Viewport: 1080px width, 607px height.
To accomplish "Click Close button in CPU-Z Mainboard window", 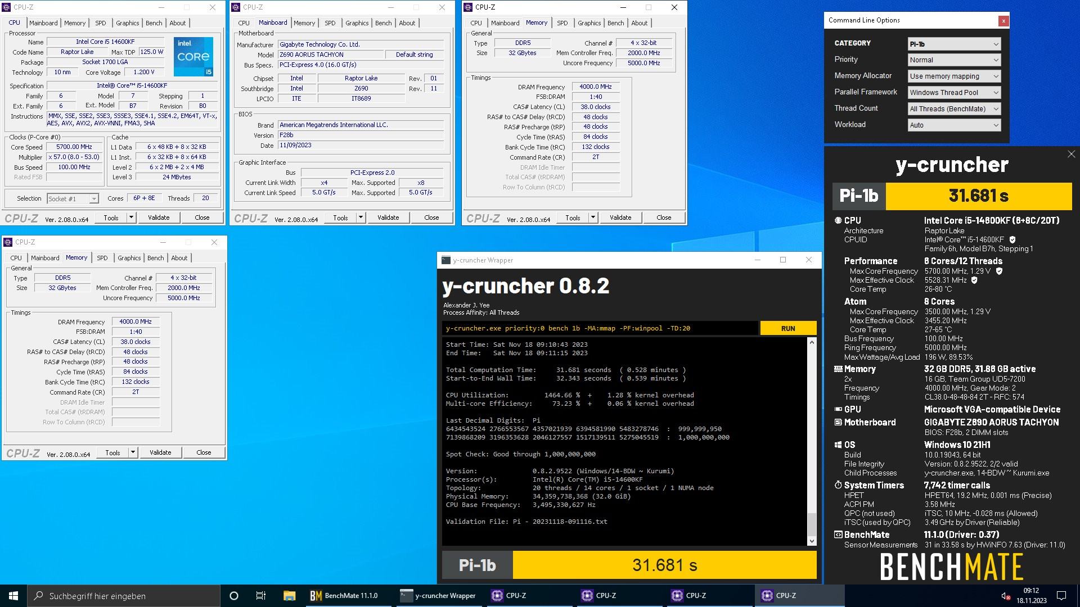I will coord(431,218).
